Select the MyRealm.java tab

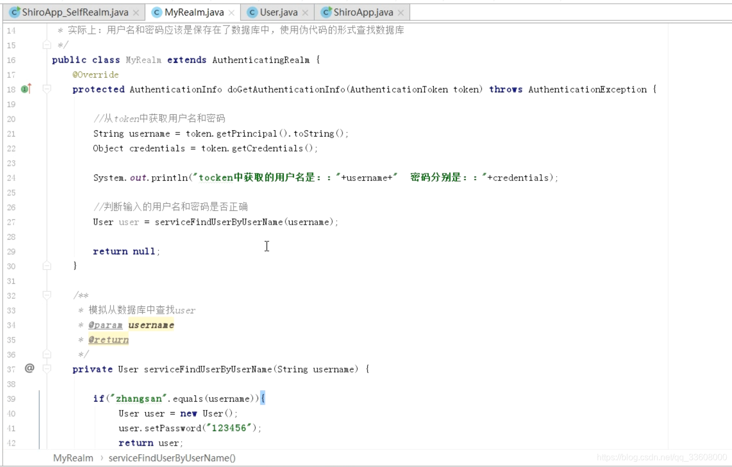(193, 12)
